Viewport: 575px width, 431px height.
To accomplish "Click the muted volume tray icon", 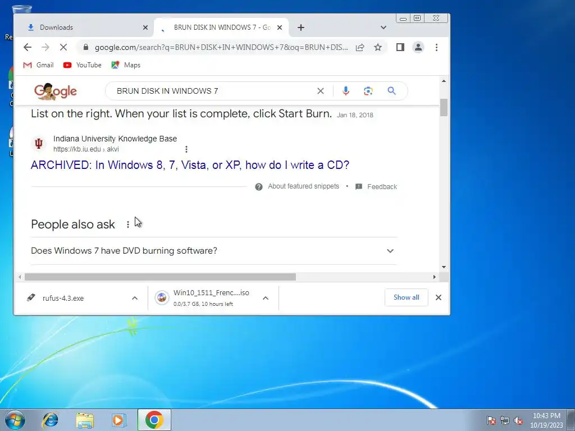I will coord(518,421).
